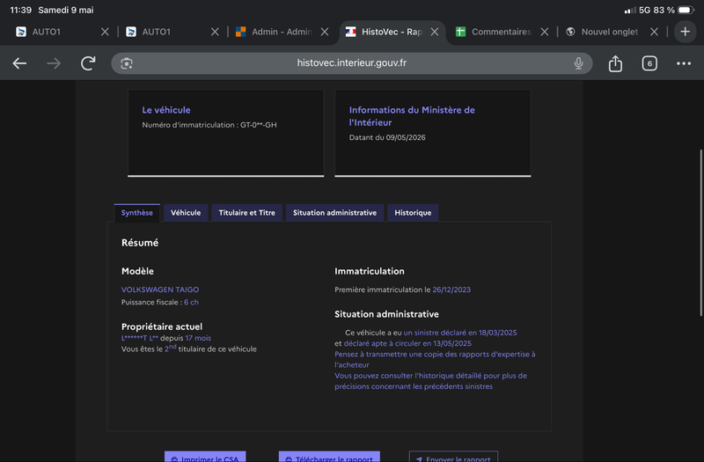Add a new tab with plus button
The image size is (704, 462).
pos(686,32)
